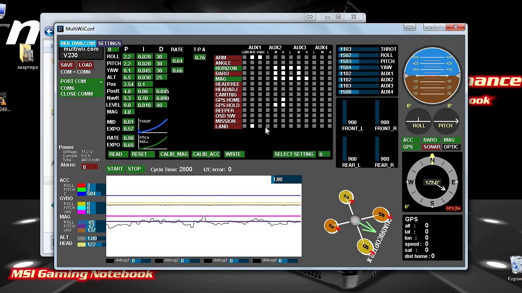Click the GPS_fix indicator

453,208
